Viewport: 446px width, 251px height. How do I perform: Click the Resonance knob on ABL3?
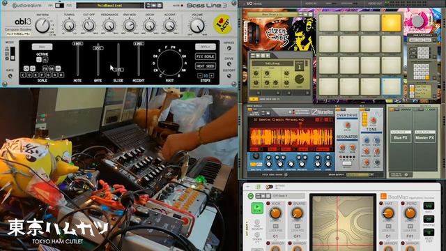(x=109, y=26)
